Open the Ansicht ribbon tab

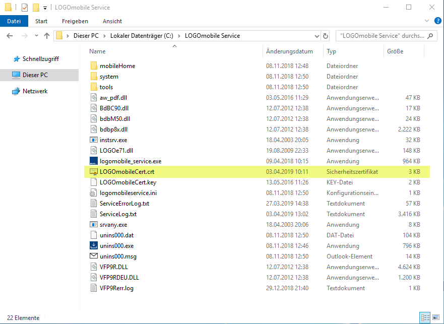coord(112,21)
